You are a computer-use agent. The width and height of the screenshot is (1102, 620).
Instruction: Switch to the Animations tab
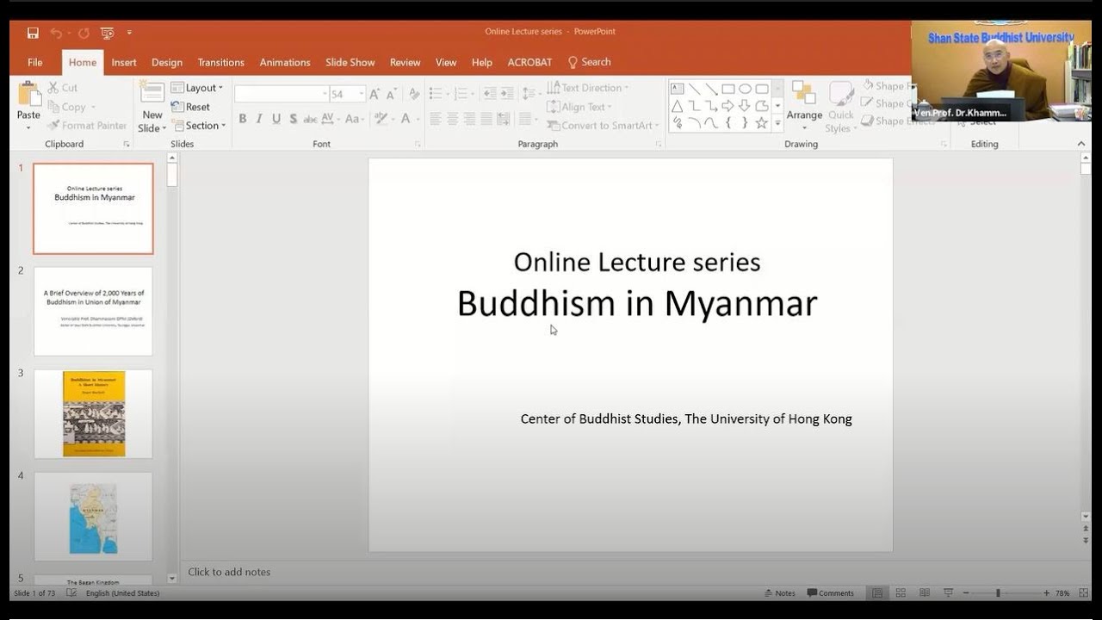click(285, 62)
